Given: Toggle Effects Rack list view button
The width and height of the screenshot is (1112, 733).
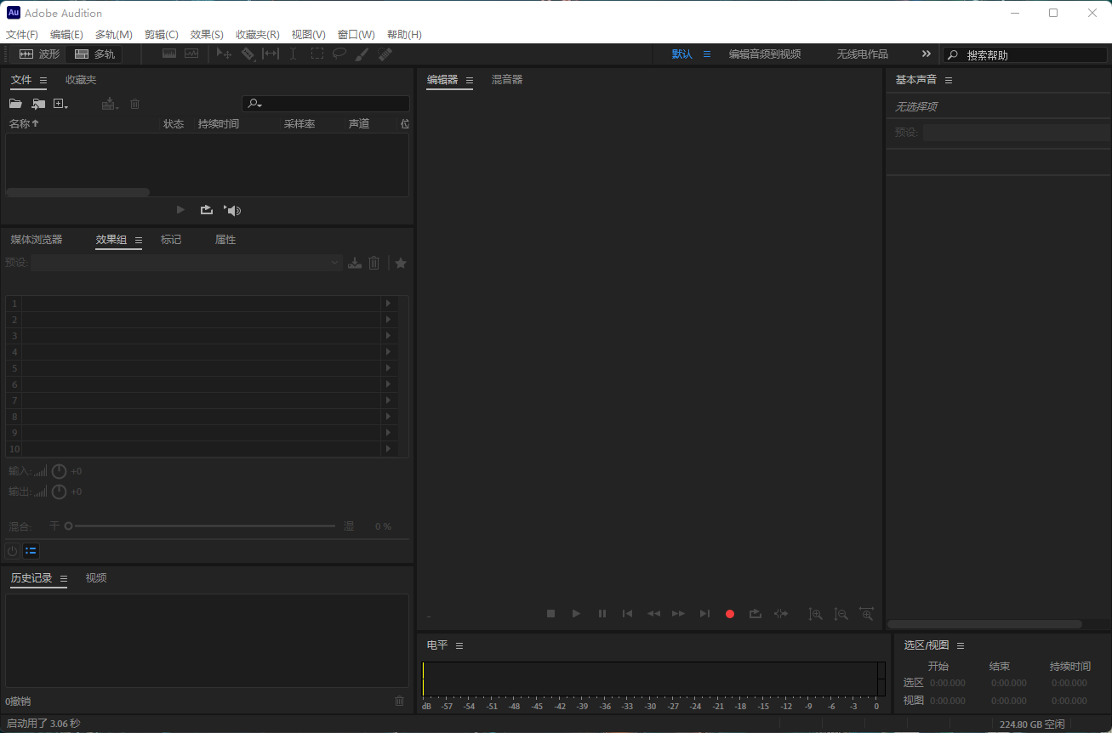Looking at the screenshot, I should tap(31, 551).
